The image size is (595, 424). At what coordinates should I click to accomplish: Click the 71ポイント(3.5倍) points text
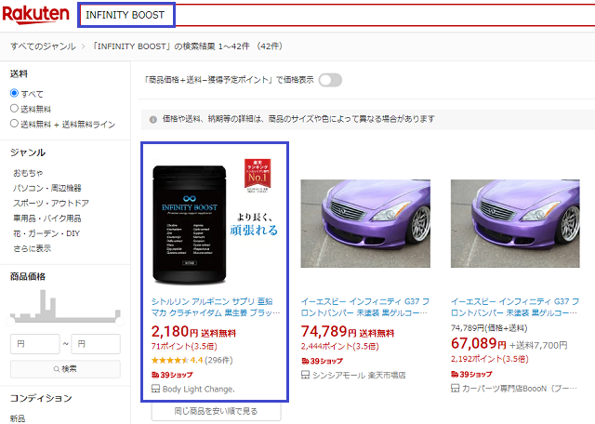[184, 346]
